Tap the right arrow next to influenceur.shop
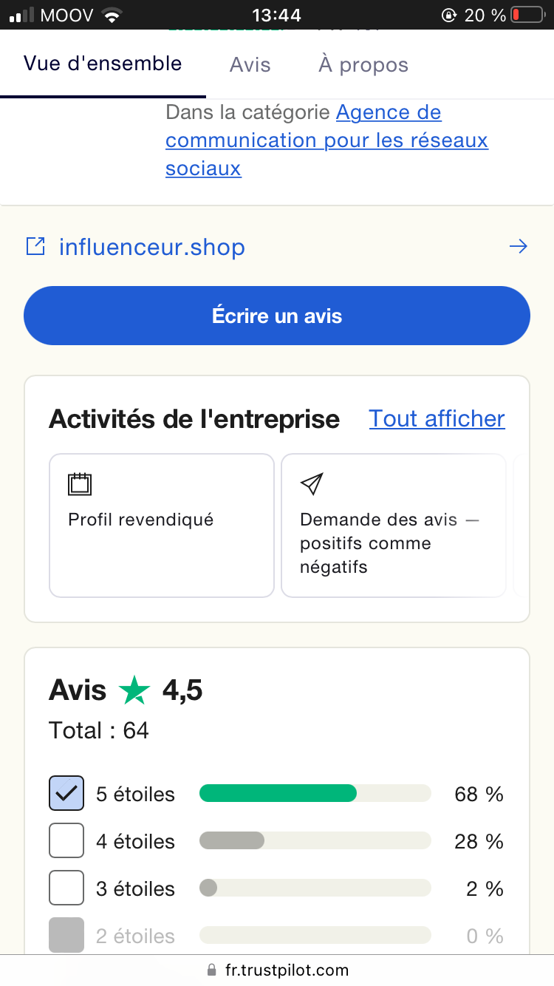The image size is (554, 986). click(x=519, y=246)
